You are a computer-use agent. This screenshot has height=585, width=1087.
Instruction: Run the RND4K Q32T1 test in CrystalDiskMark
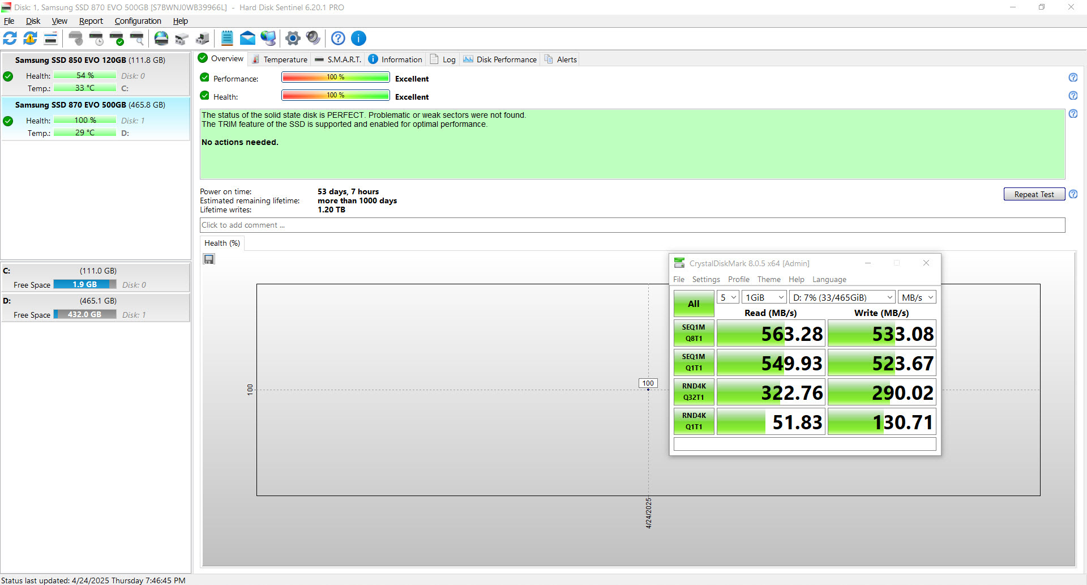pyautogui.click(x=694, y=392)
